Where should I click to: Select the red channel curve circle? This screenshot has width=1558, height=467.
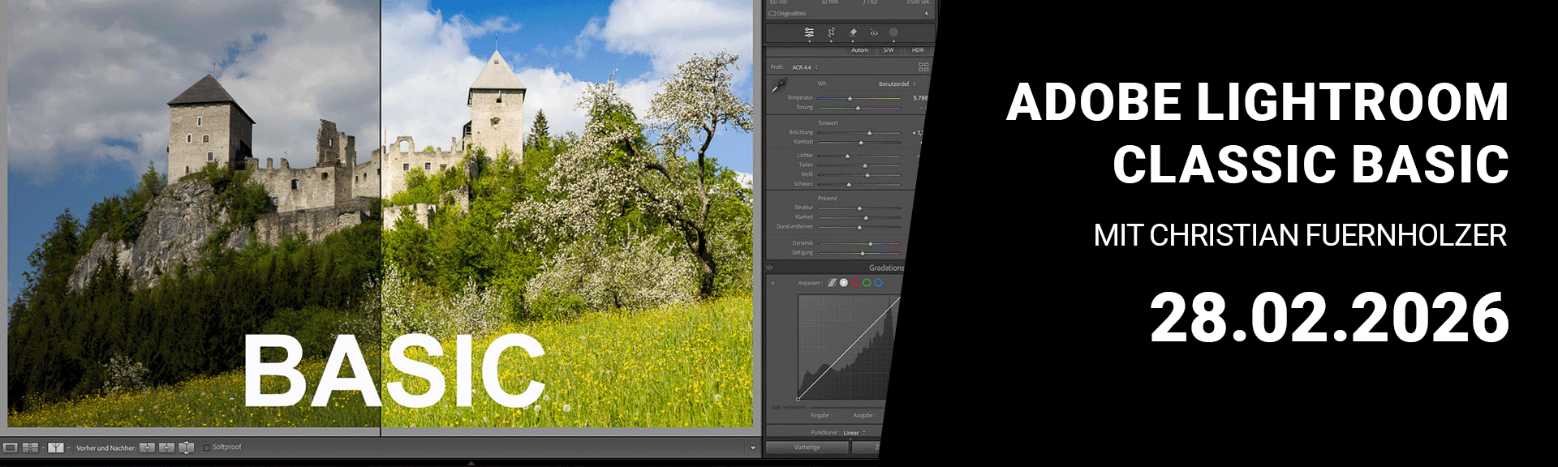855,283
